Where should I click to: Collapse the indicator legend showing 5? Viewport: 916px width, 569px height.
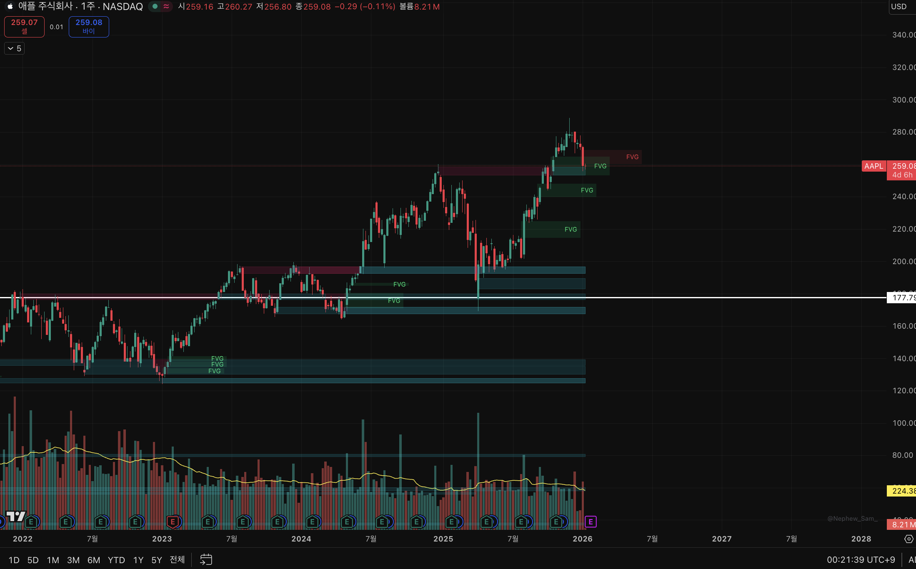pos(15,48)
